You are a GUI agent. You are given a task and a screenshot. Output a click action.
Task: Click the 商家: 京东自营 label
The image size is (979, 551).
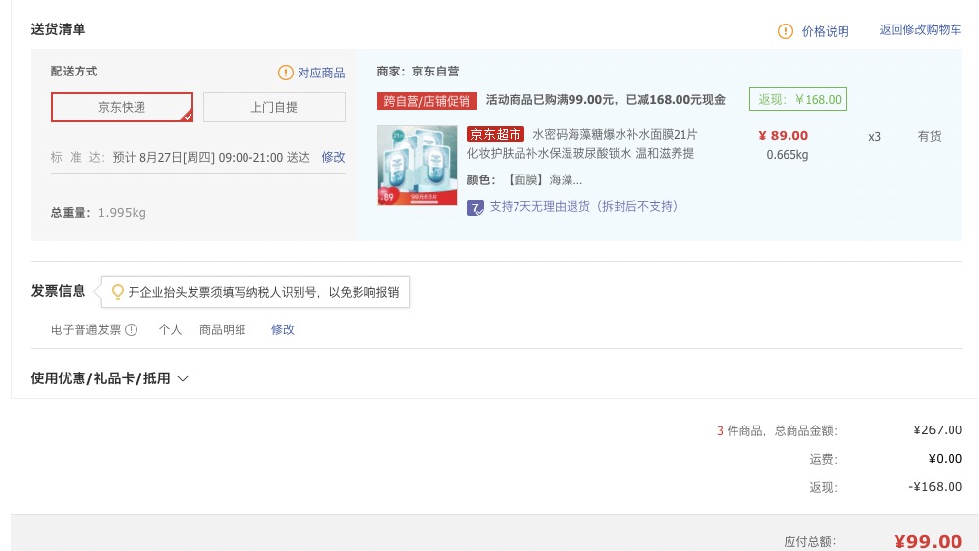(417, 71)
